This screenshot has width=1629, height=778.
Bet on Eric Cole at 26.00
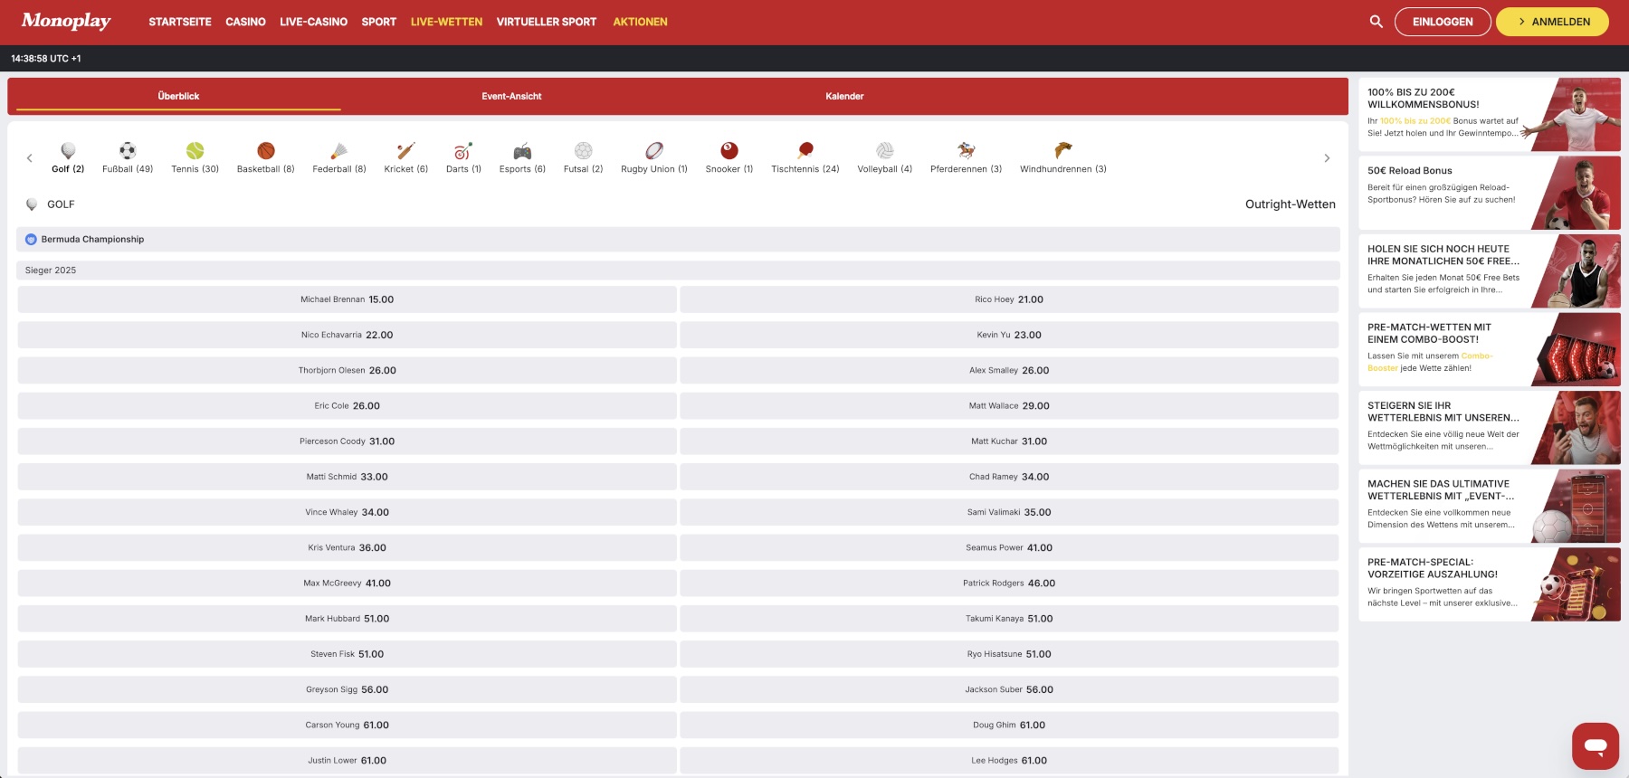pos(347,406)
